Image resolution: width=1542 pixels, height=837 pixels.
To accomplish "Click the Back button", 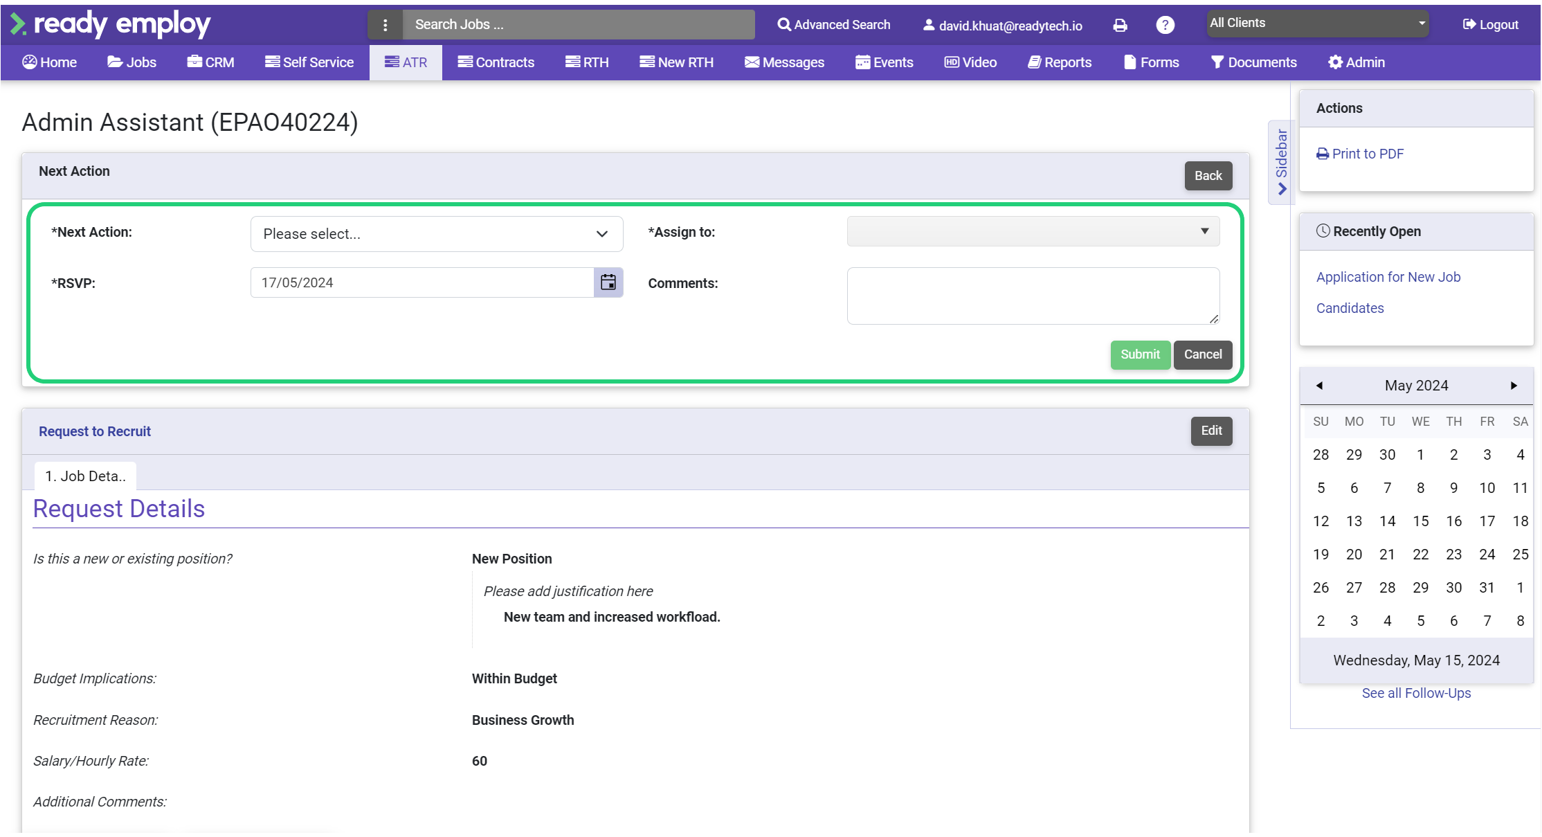I will point(1208,176).
